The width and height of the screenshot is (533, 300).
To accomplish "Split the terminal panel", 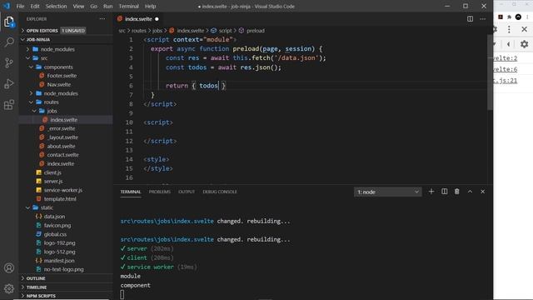I will click(444, 192).
